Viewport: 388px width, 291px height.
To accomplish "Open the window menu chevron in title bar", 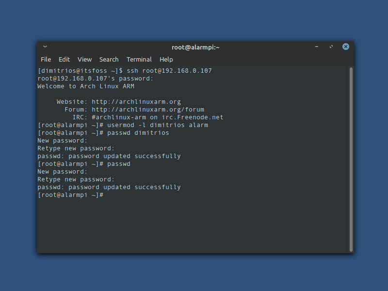I will (45, 47).
